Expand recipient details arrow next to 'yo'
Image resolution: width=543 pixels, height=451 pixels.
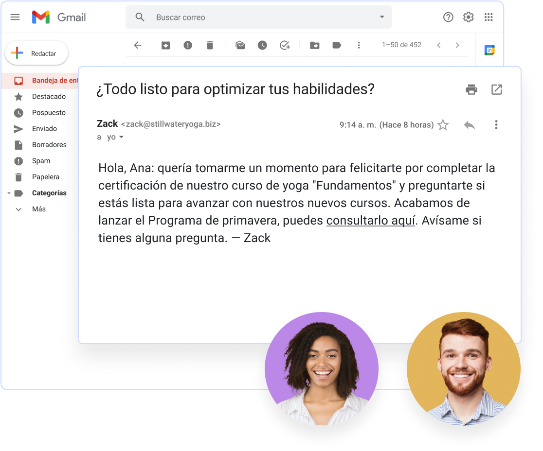122,138
